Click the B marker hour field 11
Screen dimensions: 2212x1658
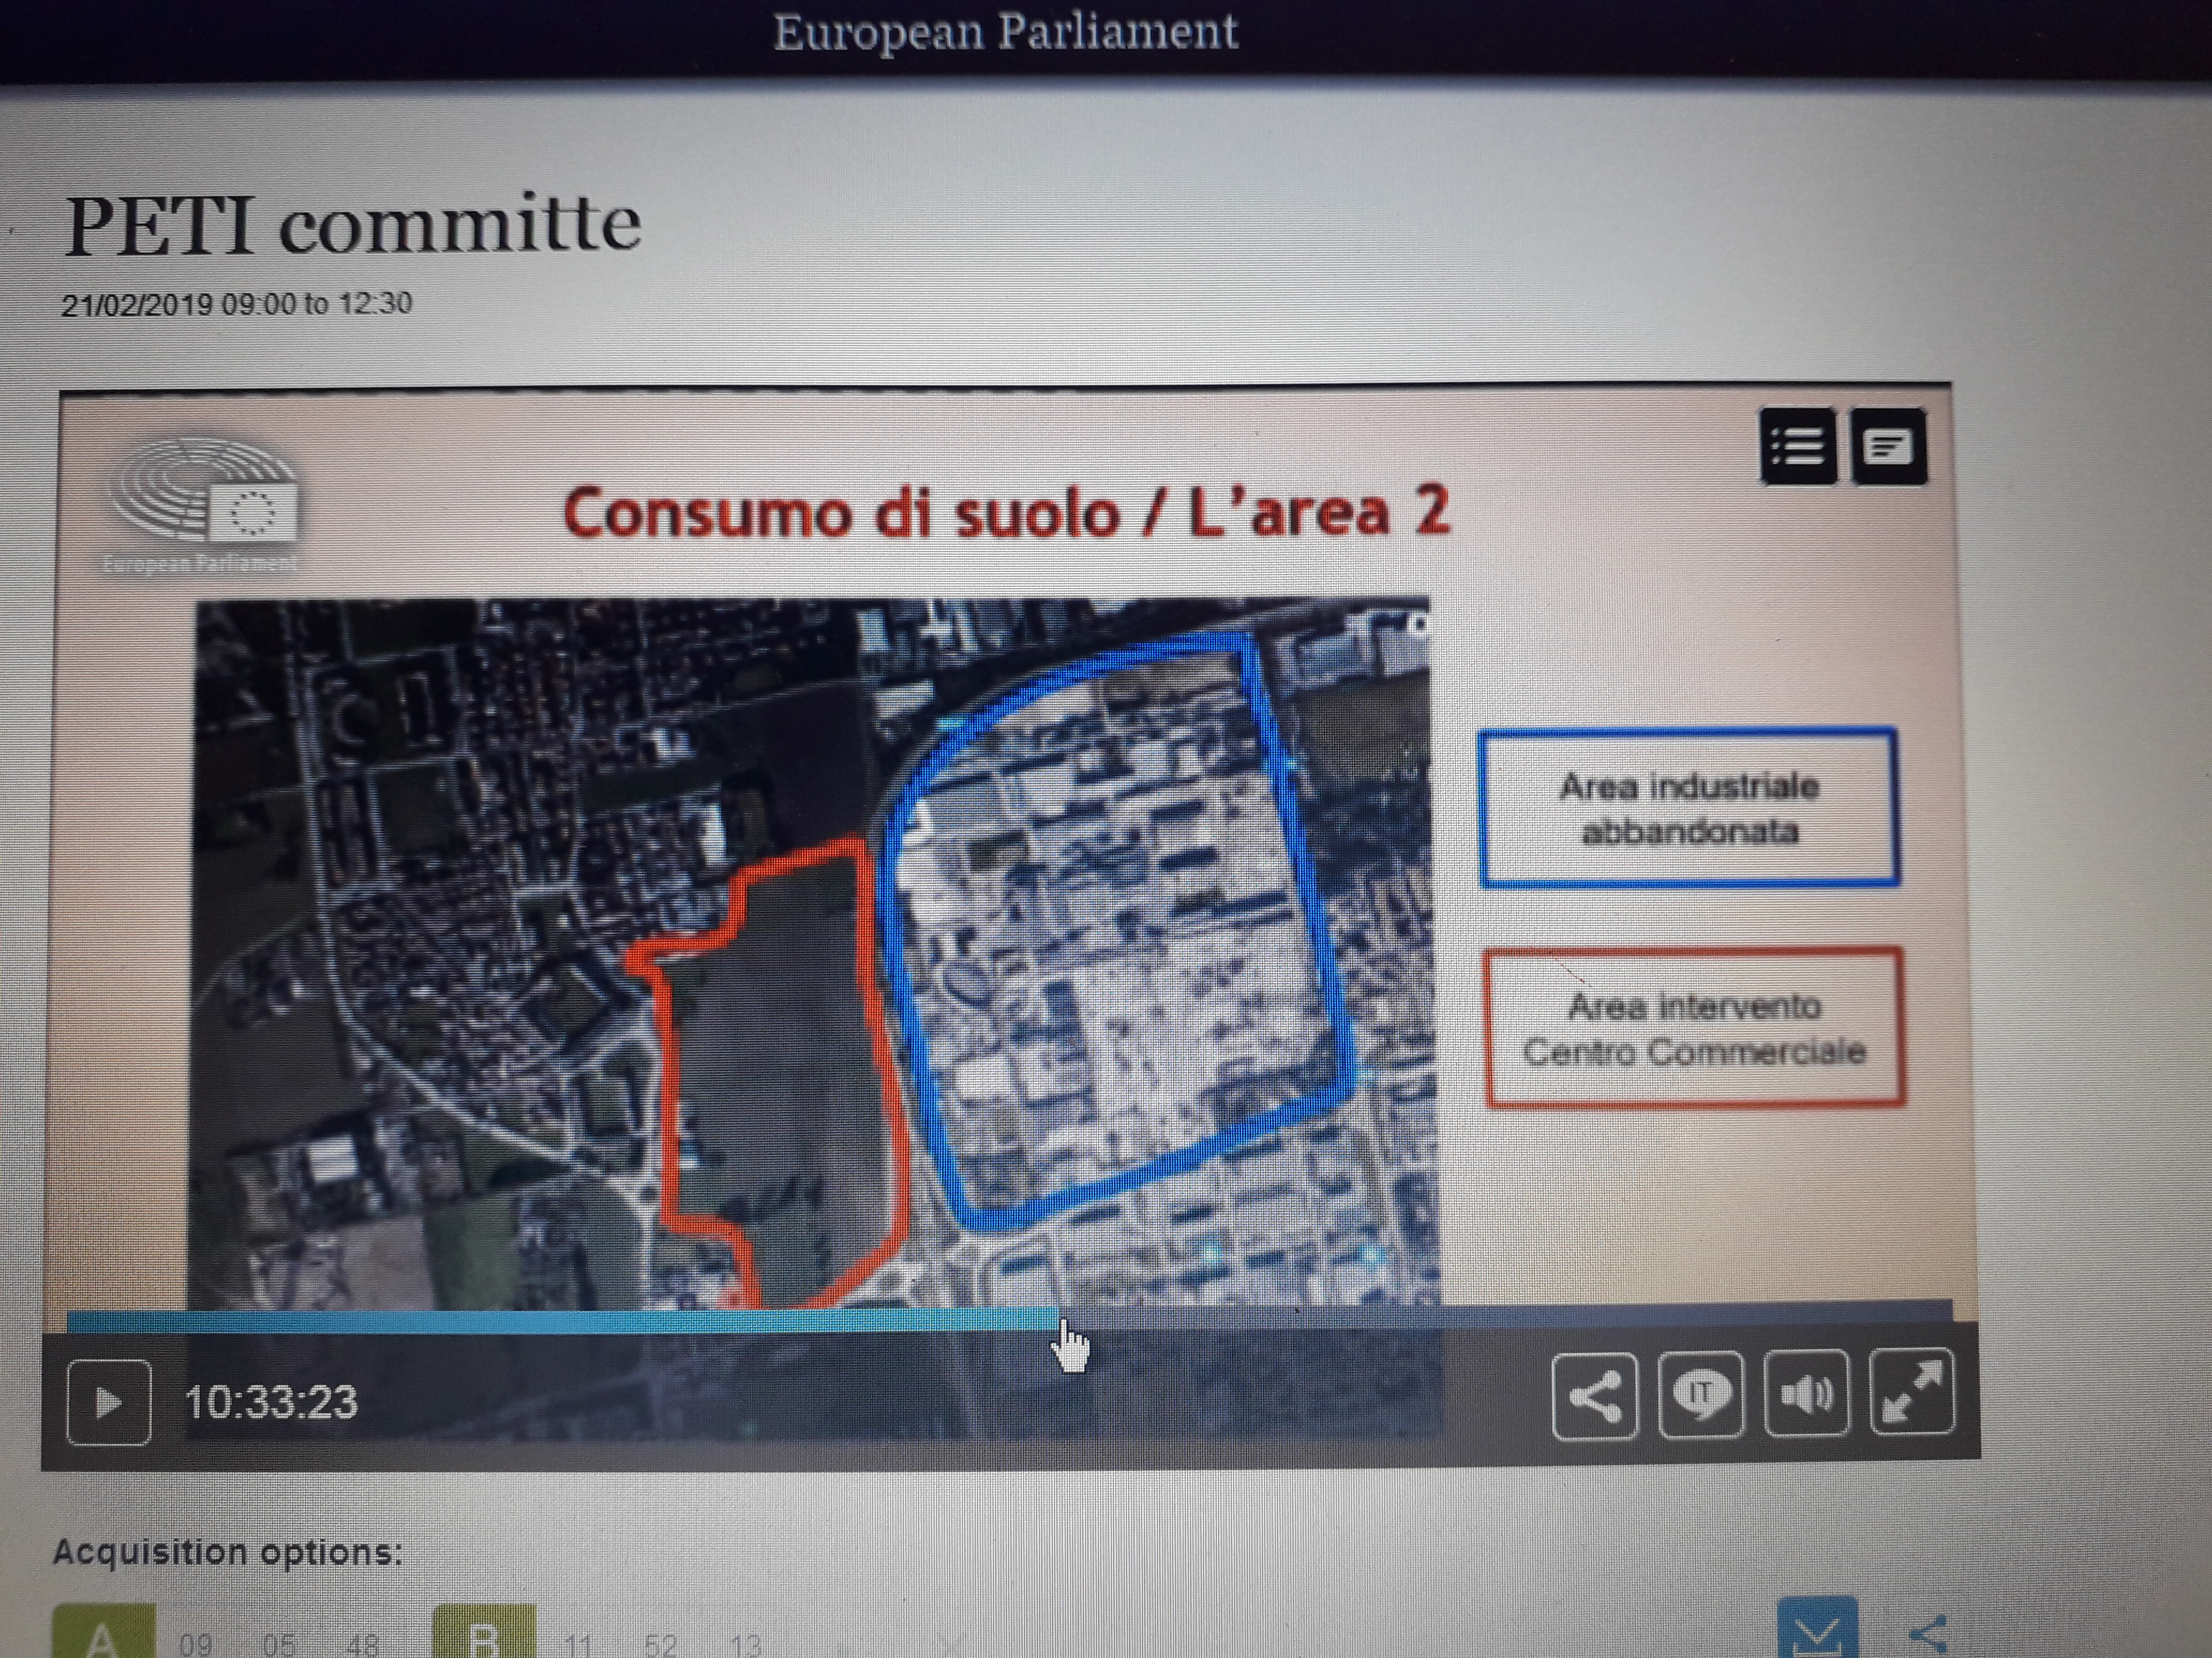coord(578,1644)
